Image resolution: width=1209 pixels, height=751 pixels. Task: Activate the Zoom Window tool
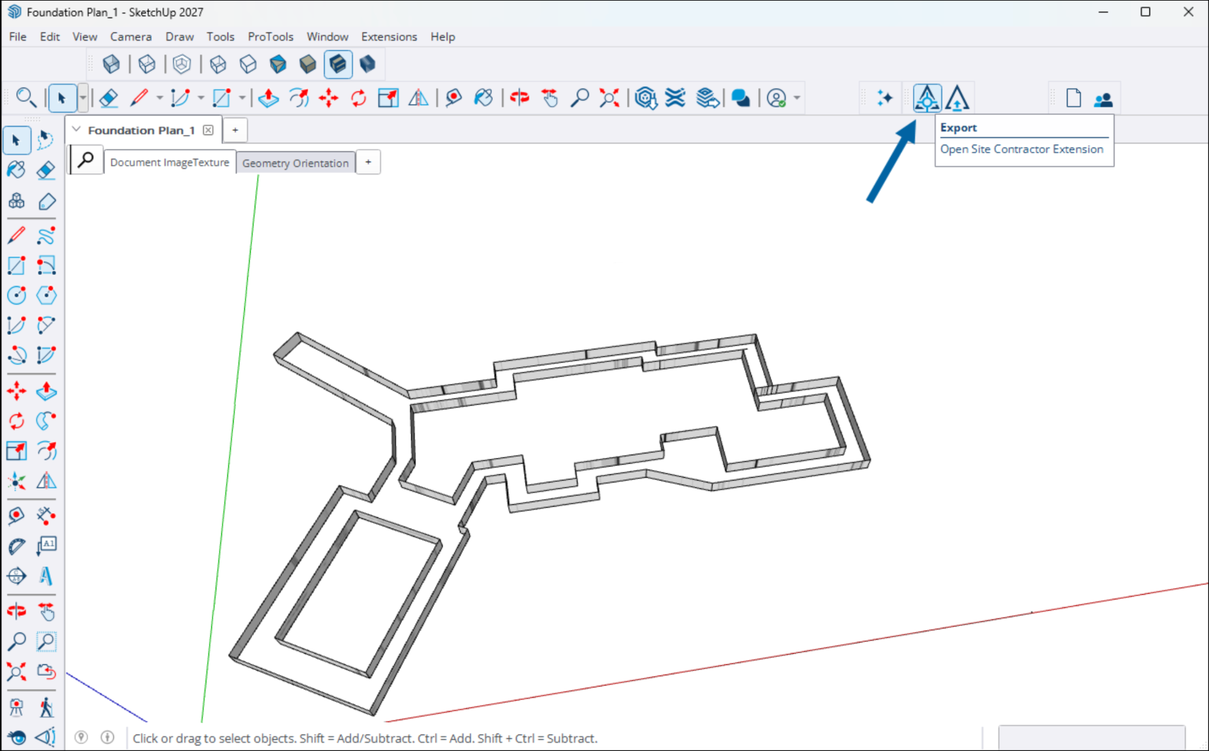[45, 641]
